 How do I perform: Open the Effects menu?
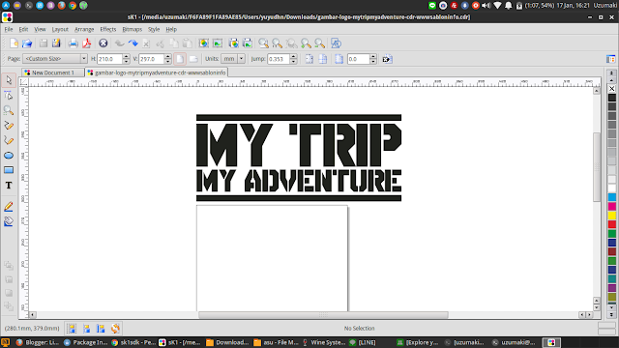click(x=107, y=29)
